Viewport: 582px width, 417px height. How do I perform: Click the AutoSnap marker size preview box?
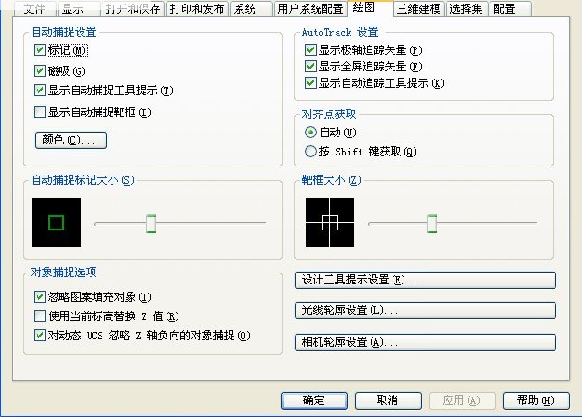56,222
